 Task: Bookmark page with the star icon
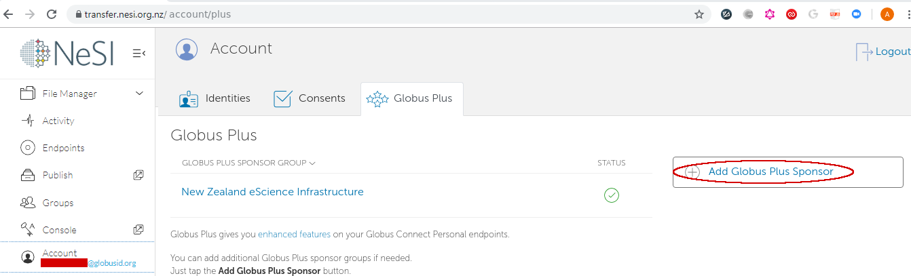699,14
